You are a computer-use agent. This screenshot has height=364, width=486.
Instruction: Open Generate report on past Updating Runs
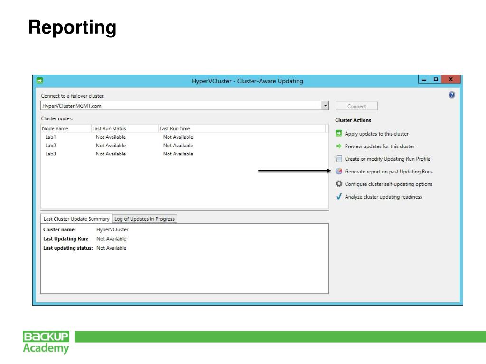tap(389, 172)
